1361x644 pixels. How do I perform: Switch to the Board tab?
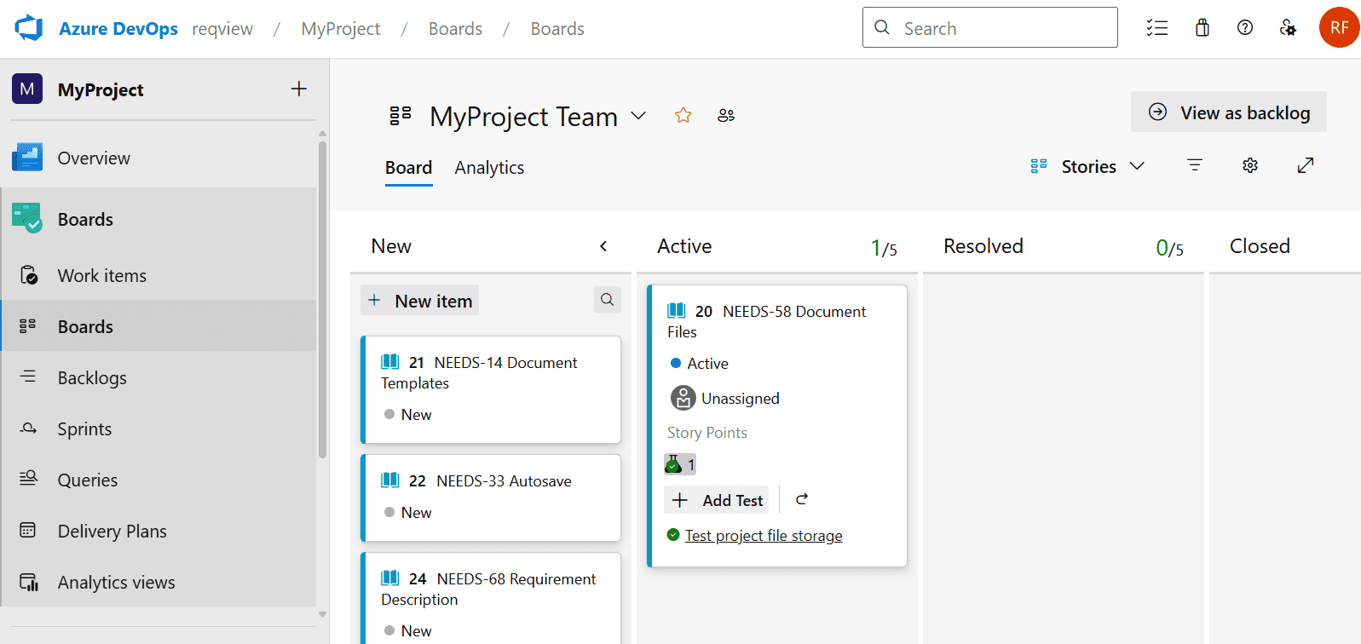click(x=408, y=168)
